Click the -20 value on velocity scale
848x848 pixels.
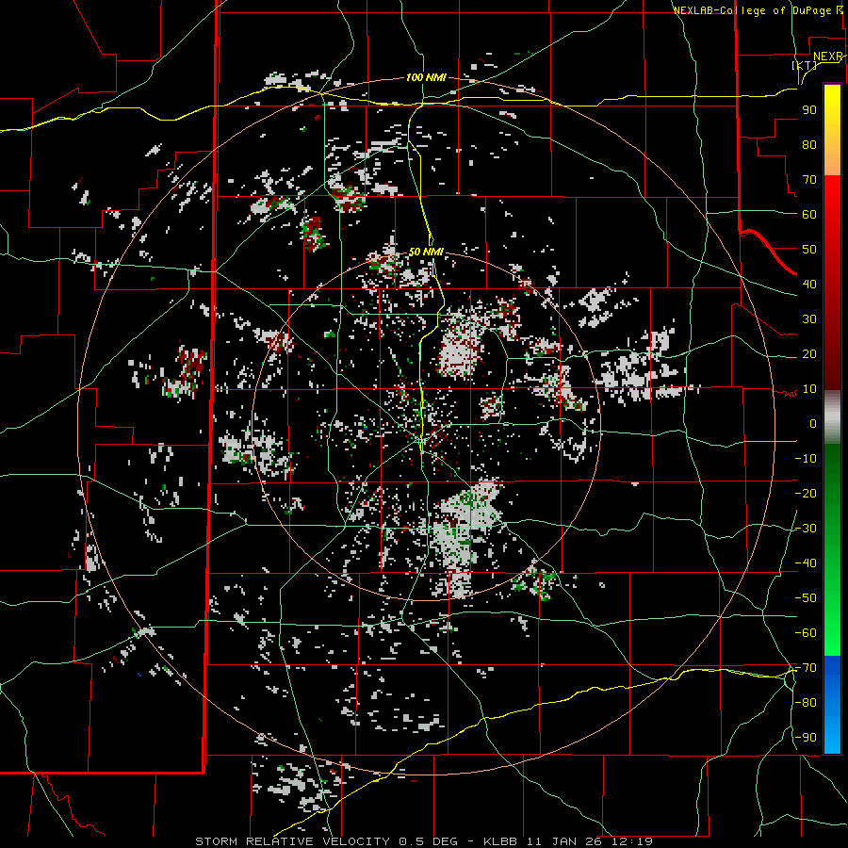pos(806,494)
